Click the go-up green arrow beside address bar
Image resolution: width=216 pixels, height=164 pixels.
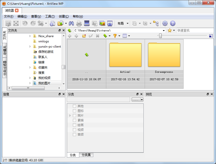tap(70, 30)
